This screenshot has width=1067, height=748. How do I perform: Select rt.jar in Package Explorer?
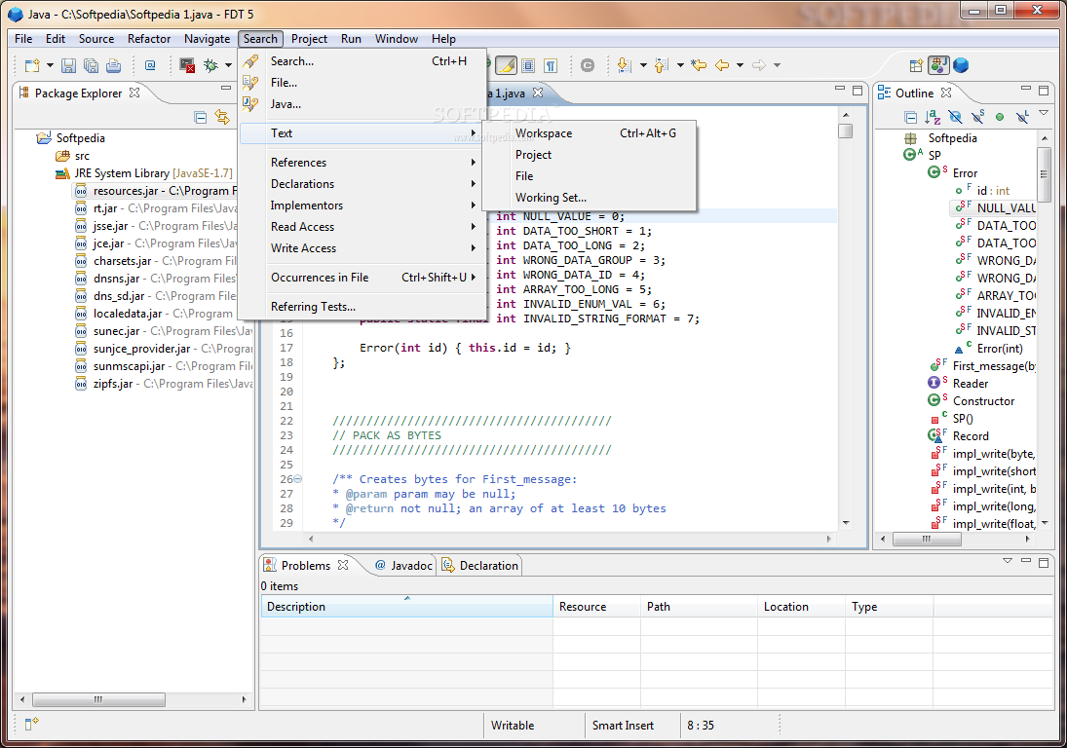coord(105,208)
